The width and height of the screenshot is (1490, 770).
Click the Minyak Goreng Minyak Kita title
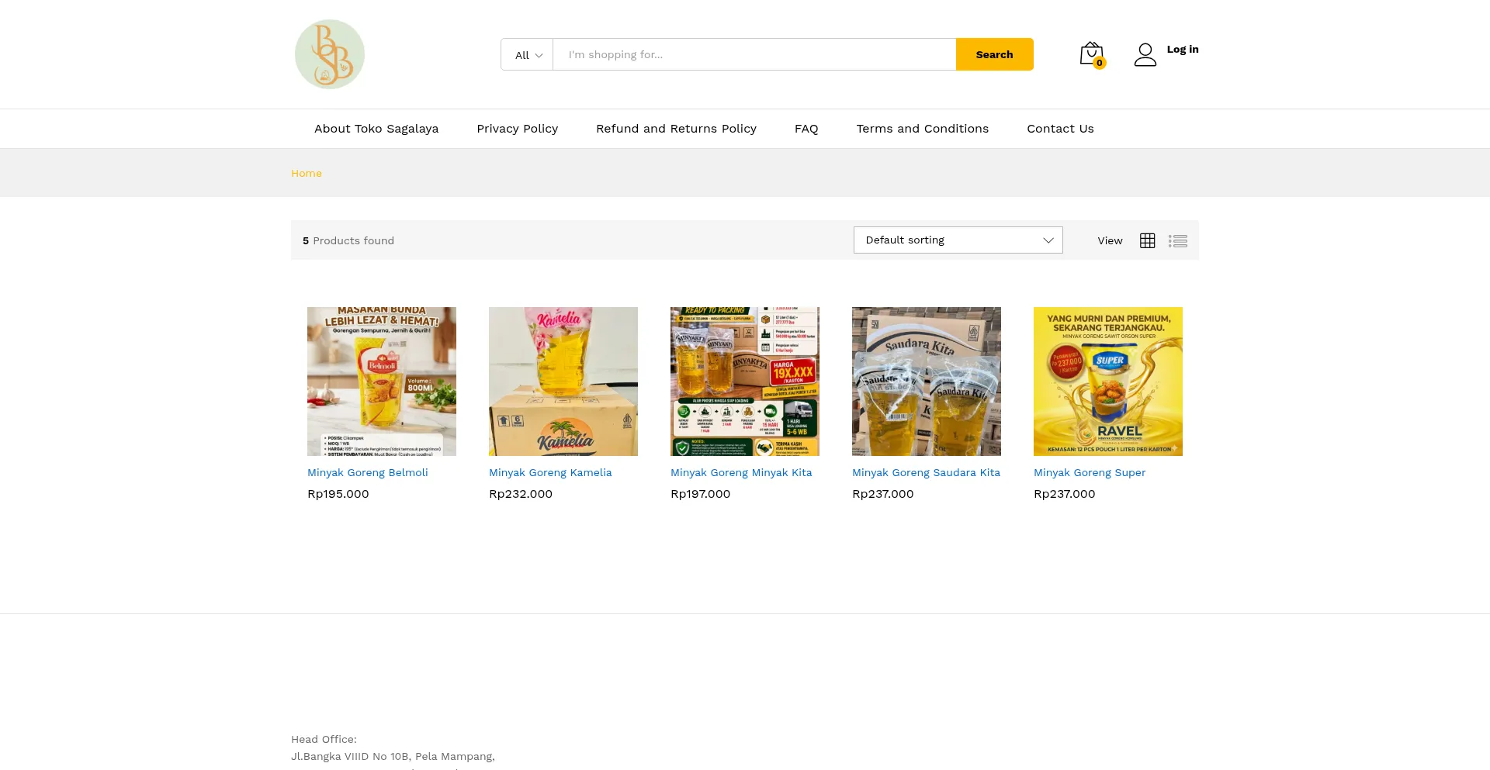(x=741, y=472)
